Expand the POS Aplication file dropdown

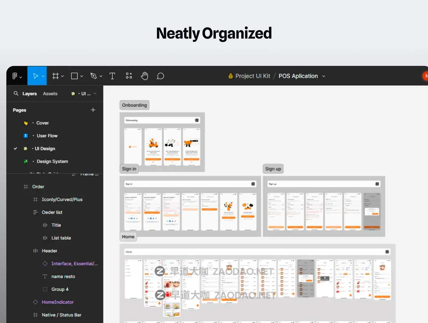point(324,76)
